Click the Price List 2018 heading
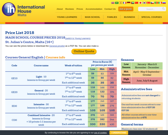This screenshot has width=168, height=135. tap(20, 33)
